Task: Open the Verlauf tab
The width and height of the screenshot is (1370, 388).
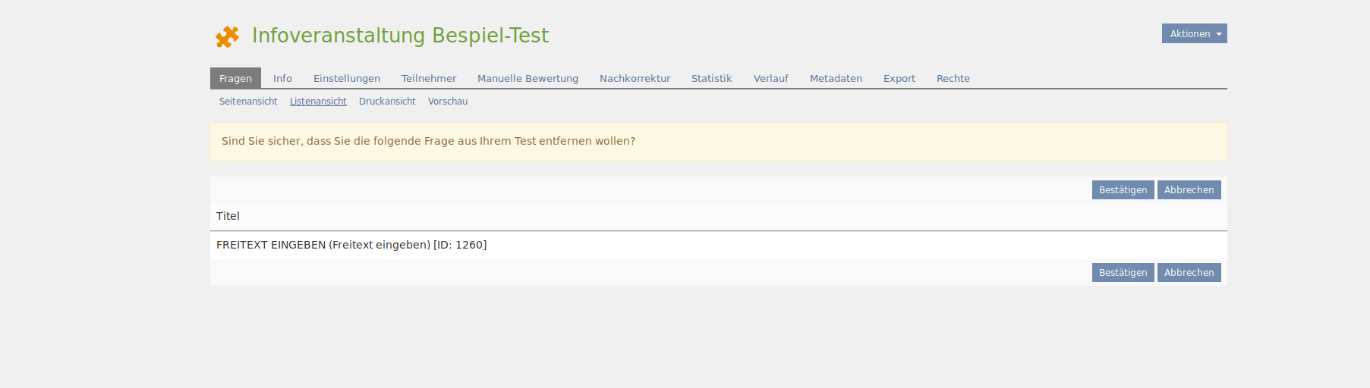Action: [x=770, y=78]
